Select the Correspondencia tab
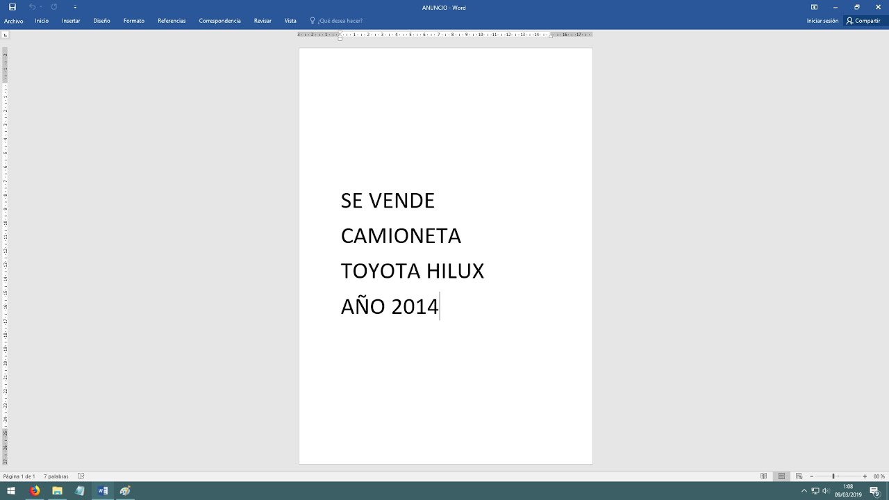This screenshot has width=889, height=500. click(219, 21)
